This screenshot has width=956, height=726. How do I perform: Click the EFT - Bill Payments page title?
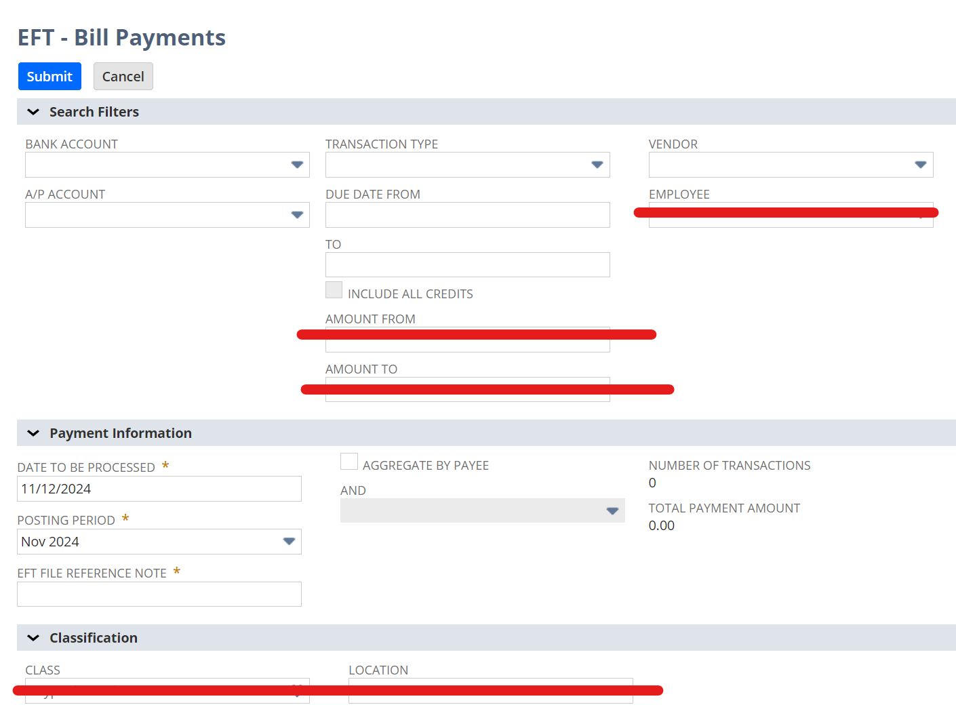click(121, 37)
